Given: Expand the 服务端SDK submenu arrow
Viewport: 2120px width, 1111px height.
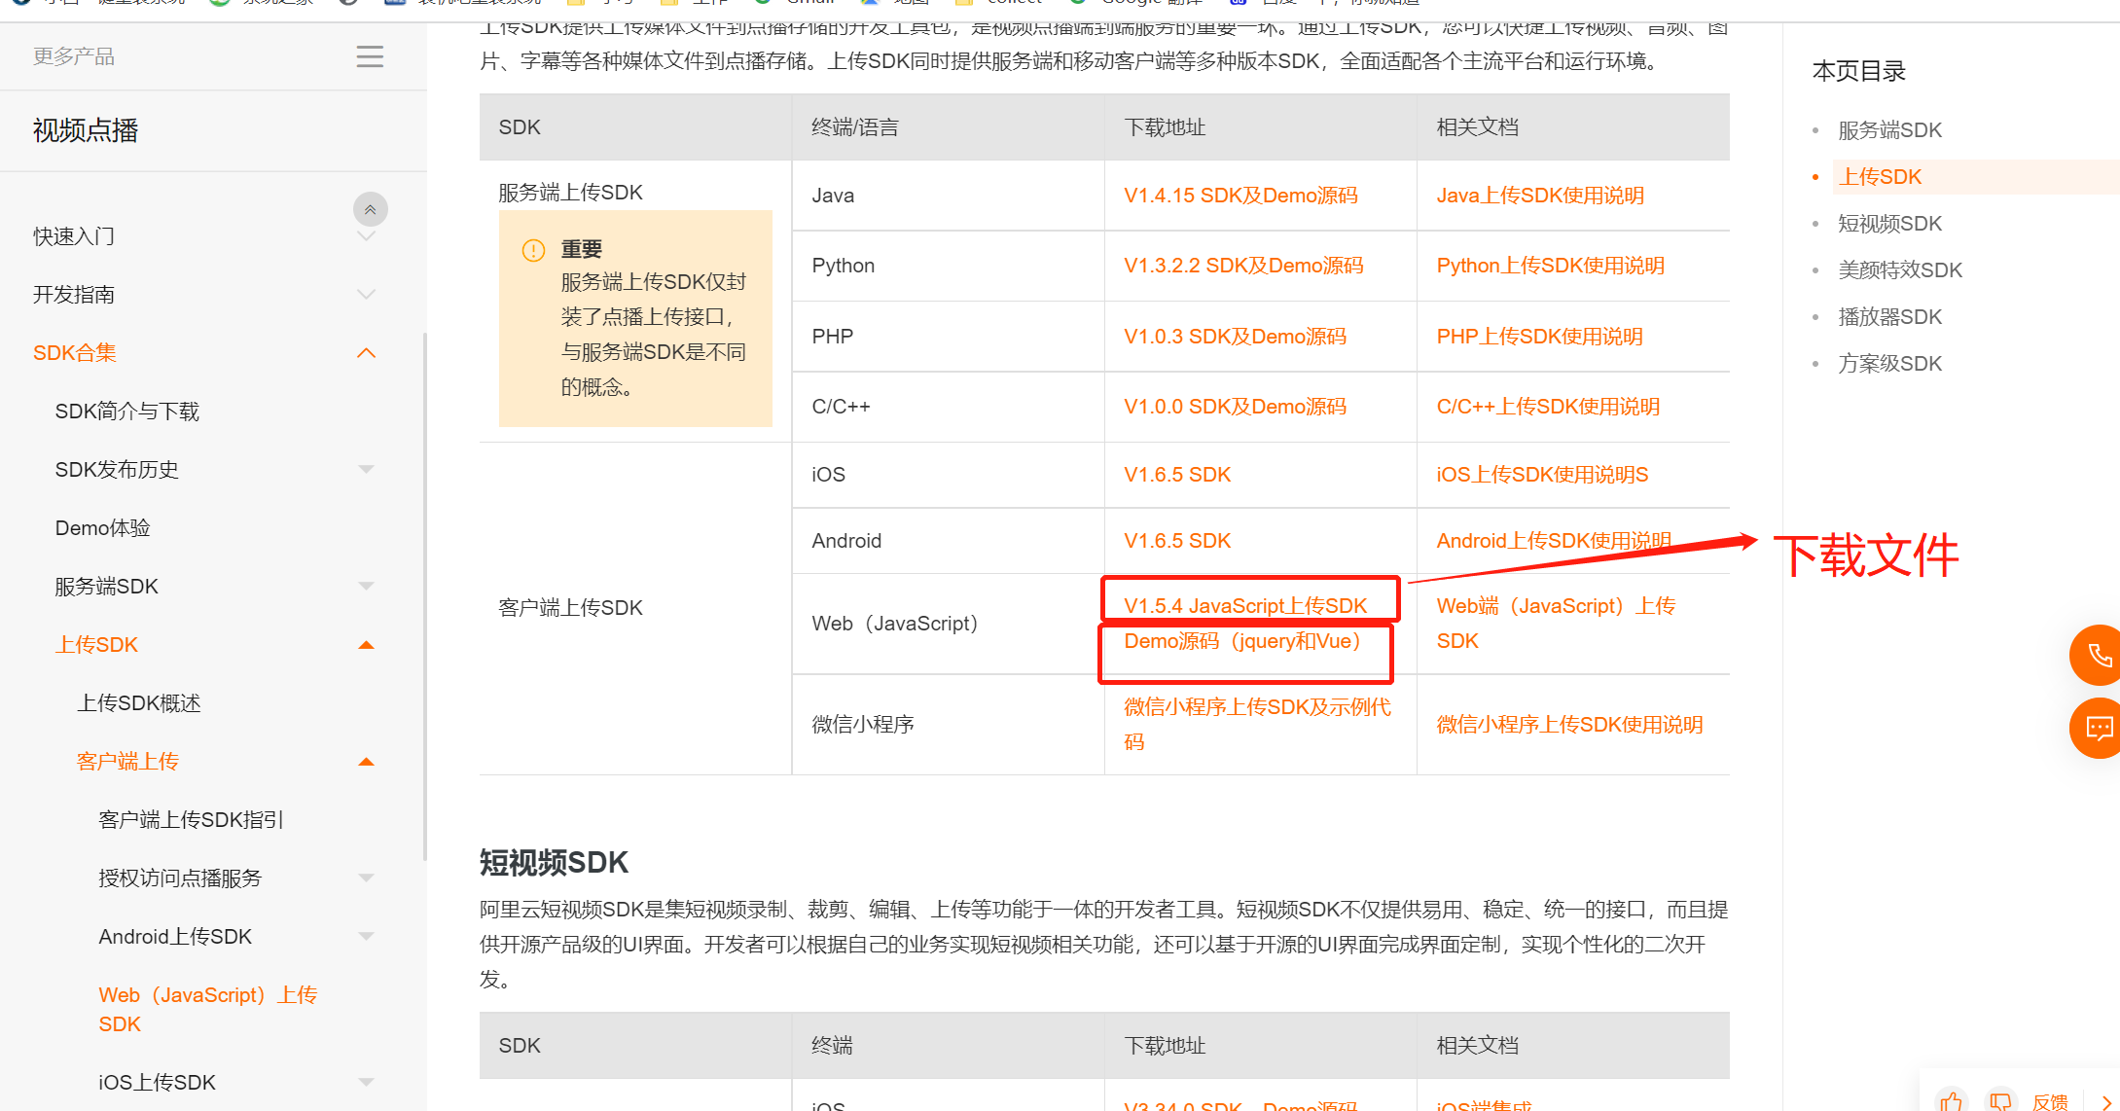Looking at the screenshot, I should (x=366, y=587).
